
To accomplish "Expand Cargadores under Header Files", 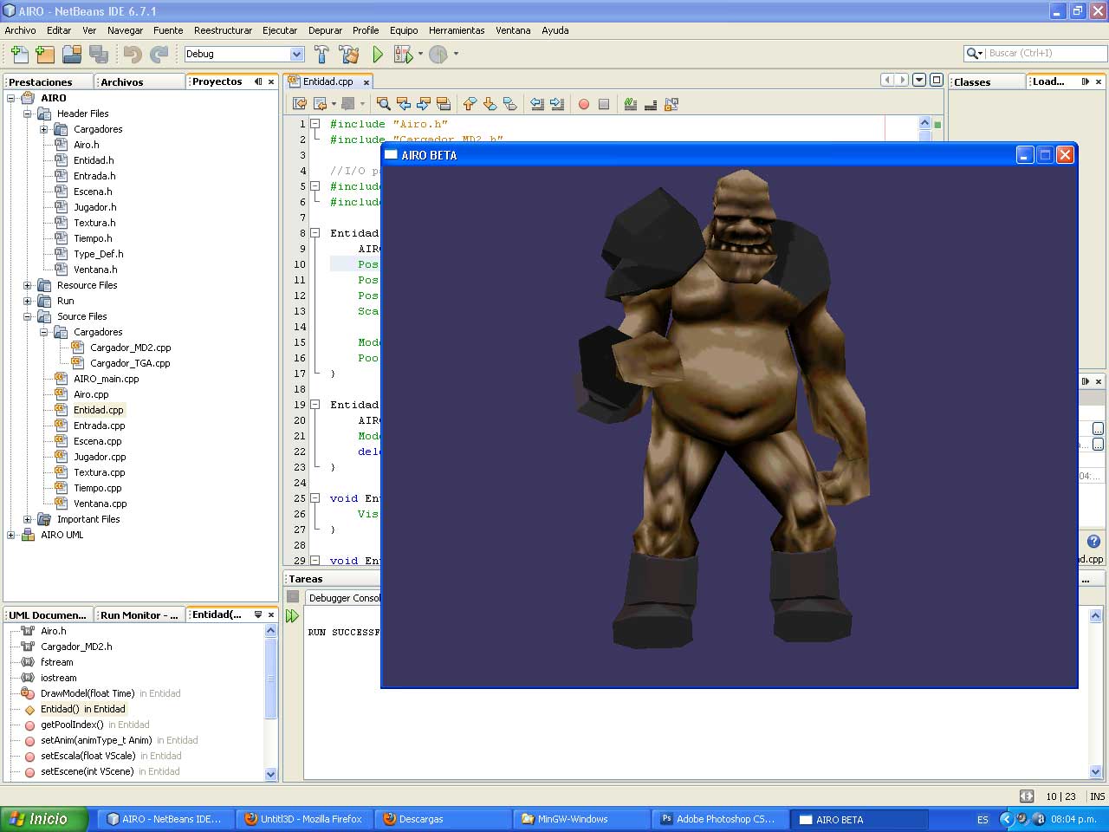I will (44, 129).
